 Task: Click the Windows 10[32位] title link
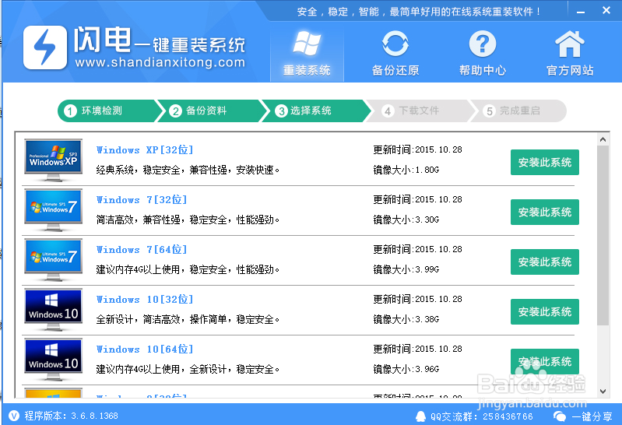coord(145,299)
